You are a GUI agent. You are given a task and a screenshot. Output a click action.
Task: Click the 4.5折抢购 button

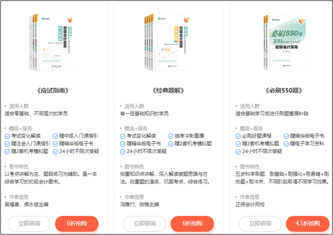pyautogui.click(x=308, y=223)
